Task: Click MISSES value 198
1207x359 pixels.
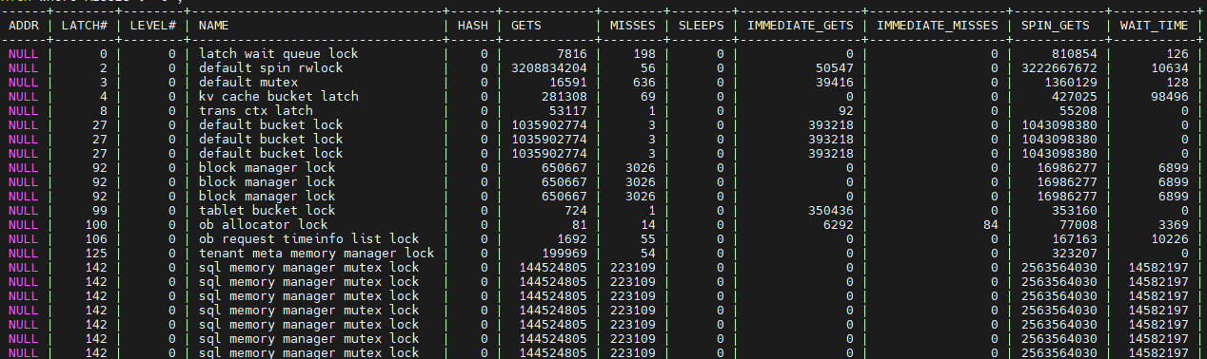Action: (x=644, y=54)
